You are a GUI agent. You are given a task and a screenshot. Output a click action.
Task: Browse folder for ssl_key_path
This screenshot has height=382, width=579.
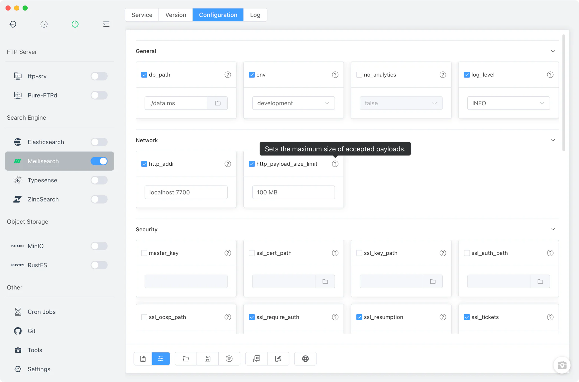click(x=433, y=282)
